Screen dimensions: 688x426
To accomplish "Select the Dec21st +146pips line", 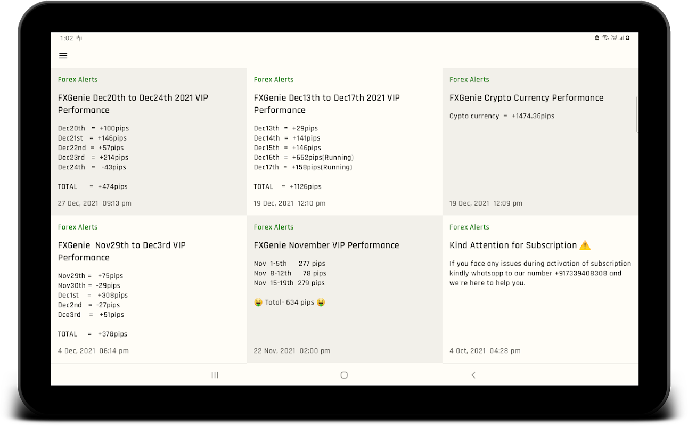I will (x=93, y=138).
